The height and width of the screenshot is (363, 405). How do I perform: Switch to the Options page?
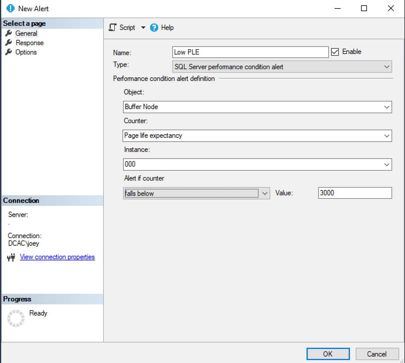(x=26, y=52)
